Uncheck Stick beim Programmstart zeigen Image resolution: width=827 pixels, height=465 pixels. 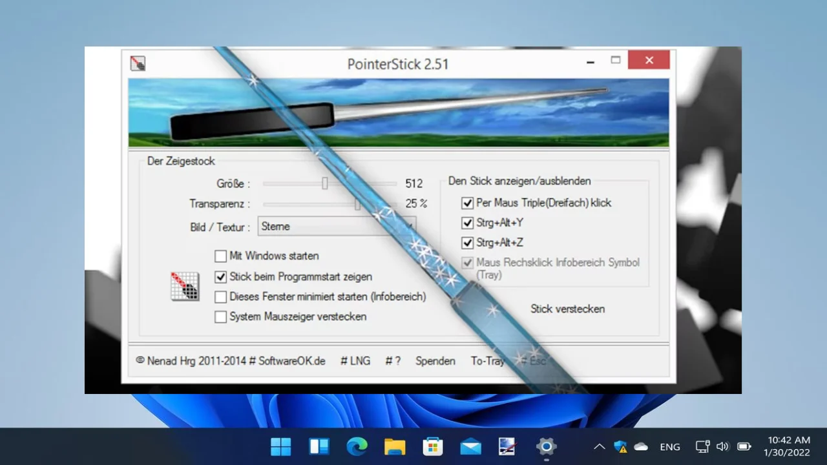coord(220,277)
